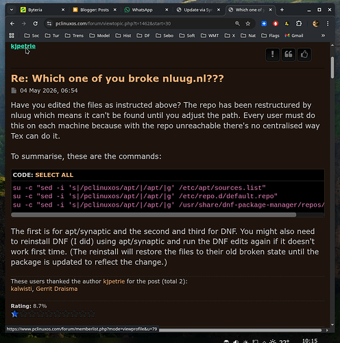The width and height of the screenshot is (340, 343).
Task: Open Chrome three-dot menu
Action: [328, 23]
